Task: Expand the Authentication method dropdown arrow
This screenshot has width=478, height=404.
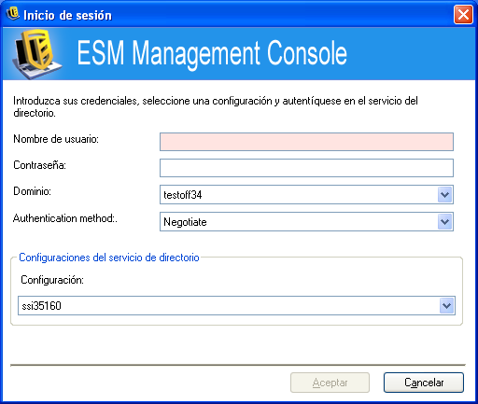Action: click(444, 222)
